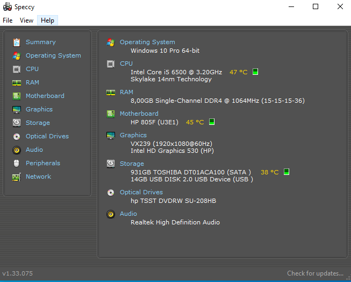Viewport: 351px width, 282px height.
Task: Click the RAM icon in summary panel
Action: coord(111,93)
